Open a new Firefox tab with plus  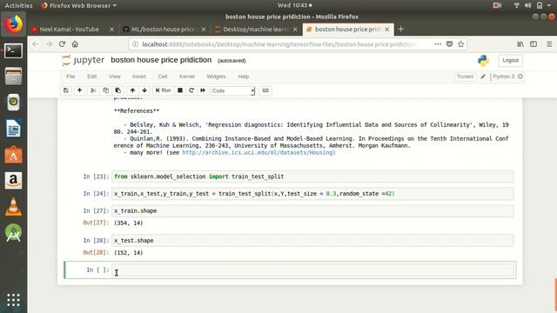[401, 30]
